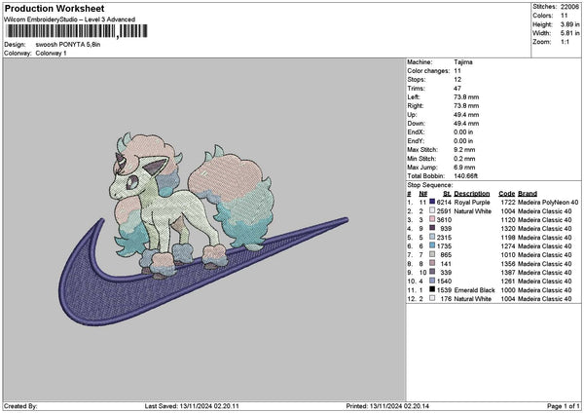Click thread code 1261
The height and width of the screenshot is (413, 584).
tap(508, 282)
